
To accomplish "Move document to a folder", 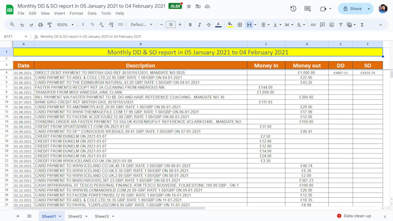I will pos(198,6).
